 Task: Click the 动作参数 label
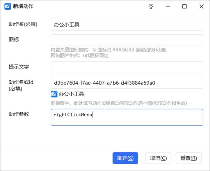(x=19, y=114)
